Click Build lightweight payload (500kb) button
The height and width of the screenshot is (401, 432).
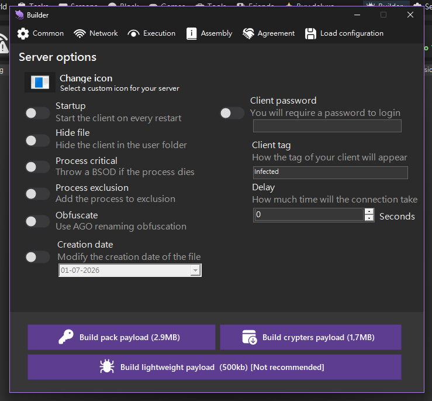click(215, 367)
